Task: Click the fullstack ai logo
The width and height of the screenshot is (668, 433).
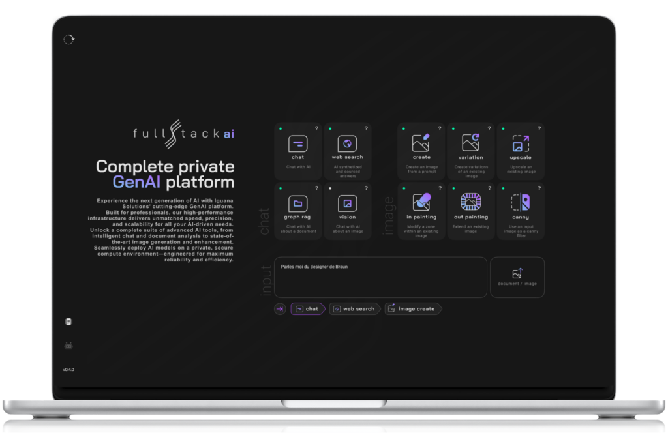Action: 183,134
